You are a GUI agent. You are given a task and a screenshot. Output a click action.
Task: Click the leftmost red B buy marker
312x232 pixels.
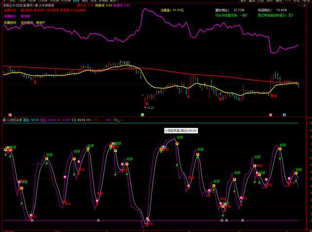[x=35, y=83]
